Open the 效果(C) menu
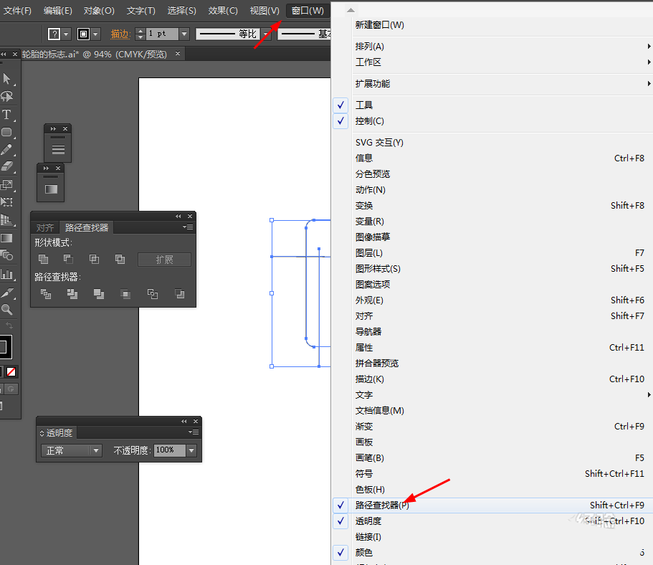 (223, 11)
